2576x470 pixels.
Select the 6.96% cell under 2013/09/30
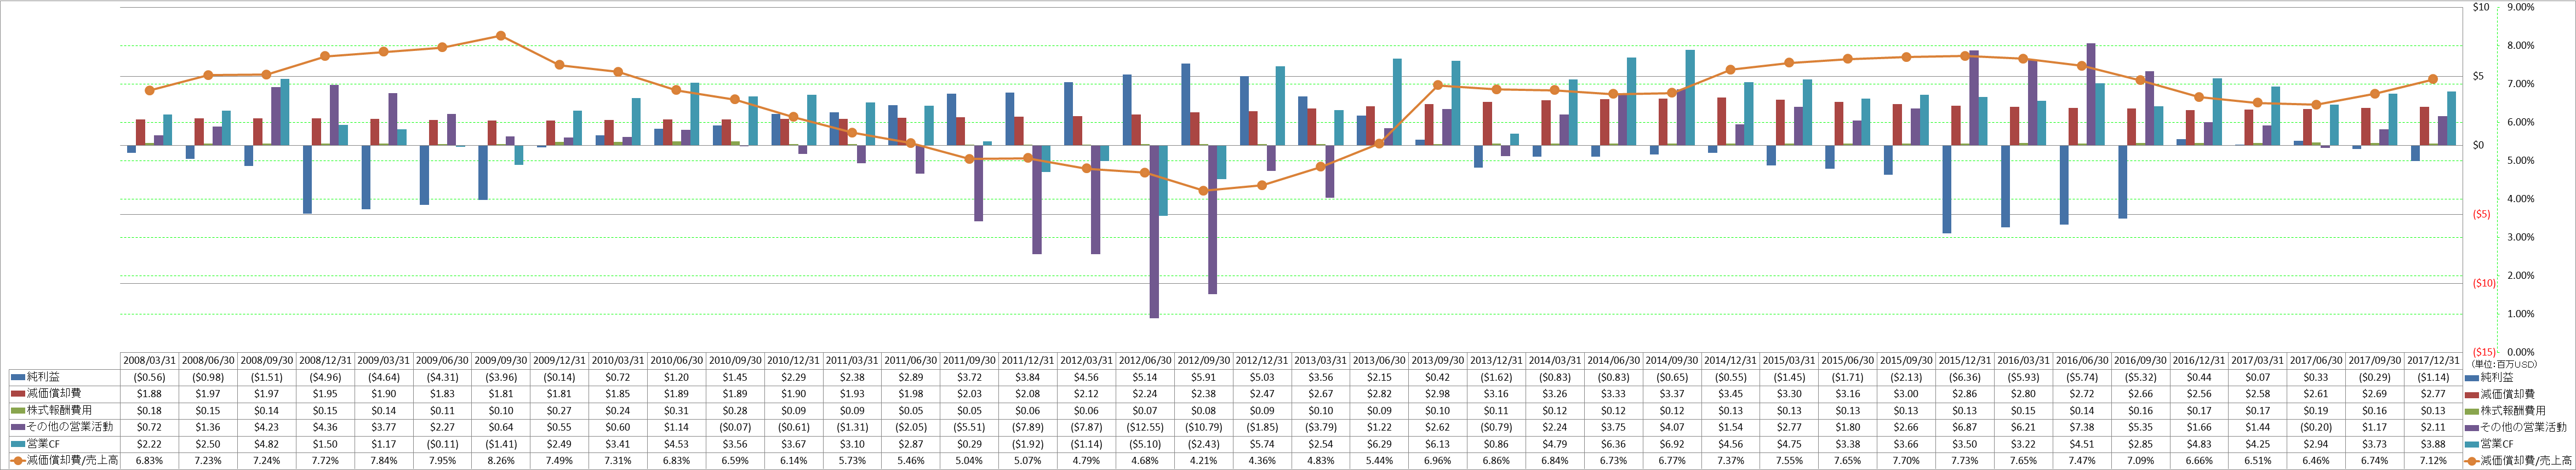tap(1437, 461)
